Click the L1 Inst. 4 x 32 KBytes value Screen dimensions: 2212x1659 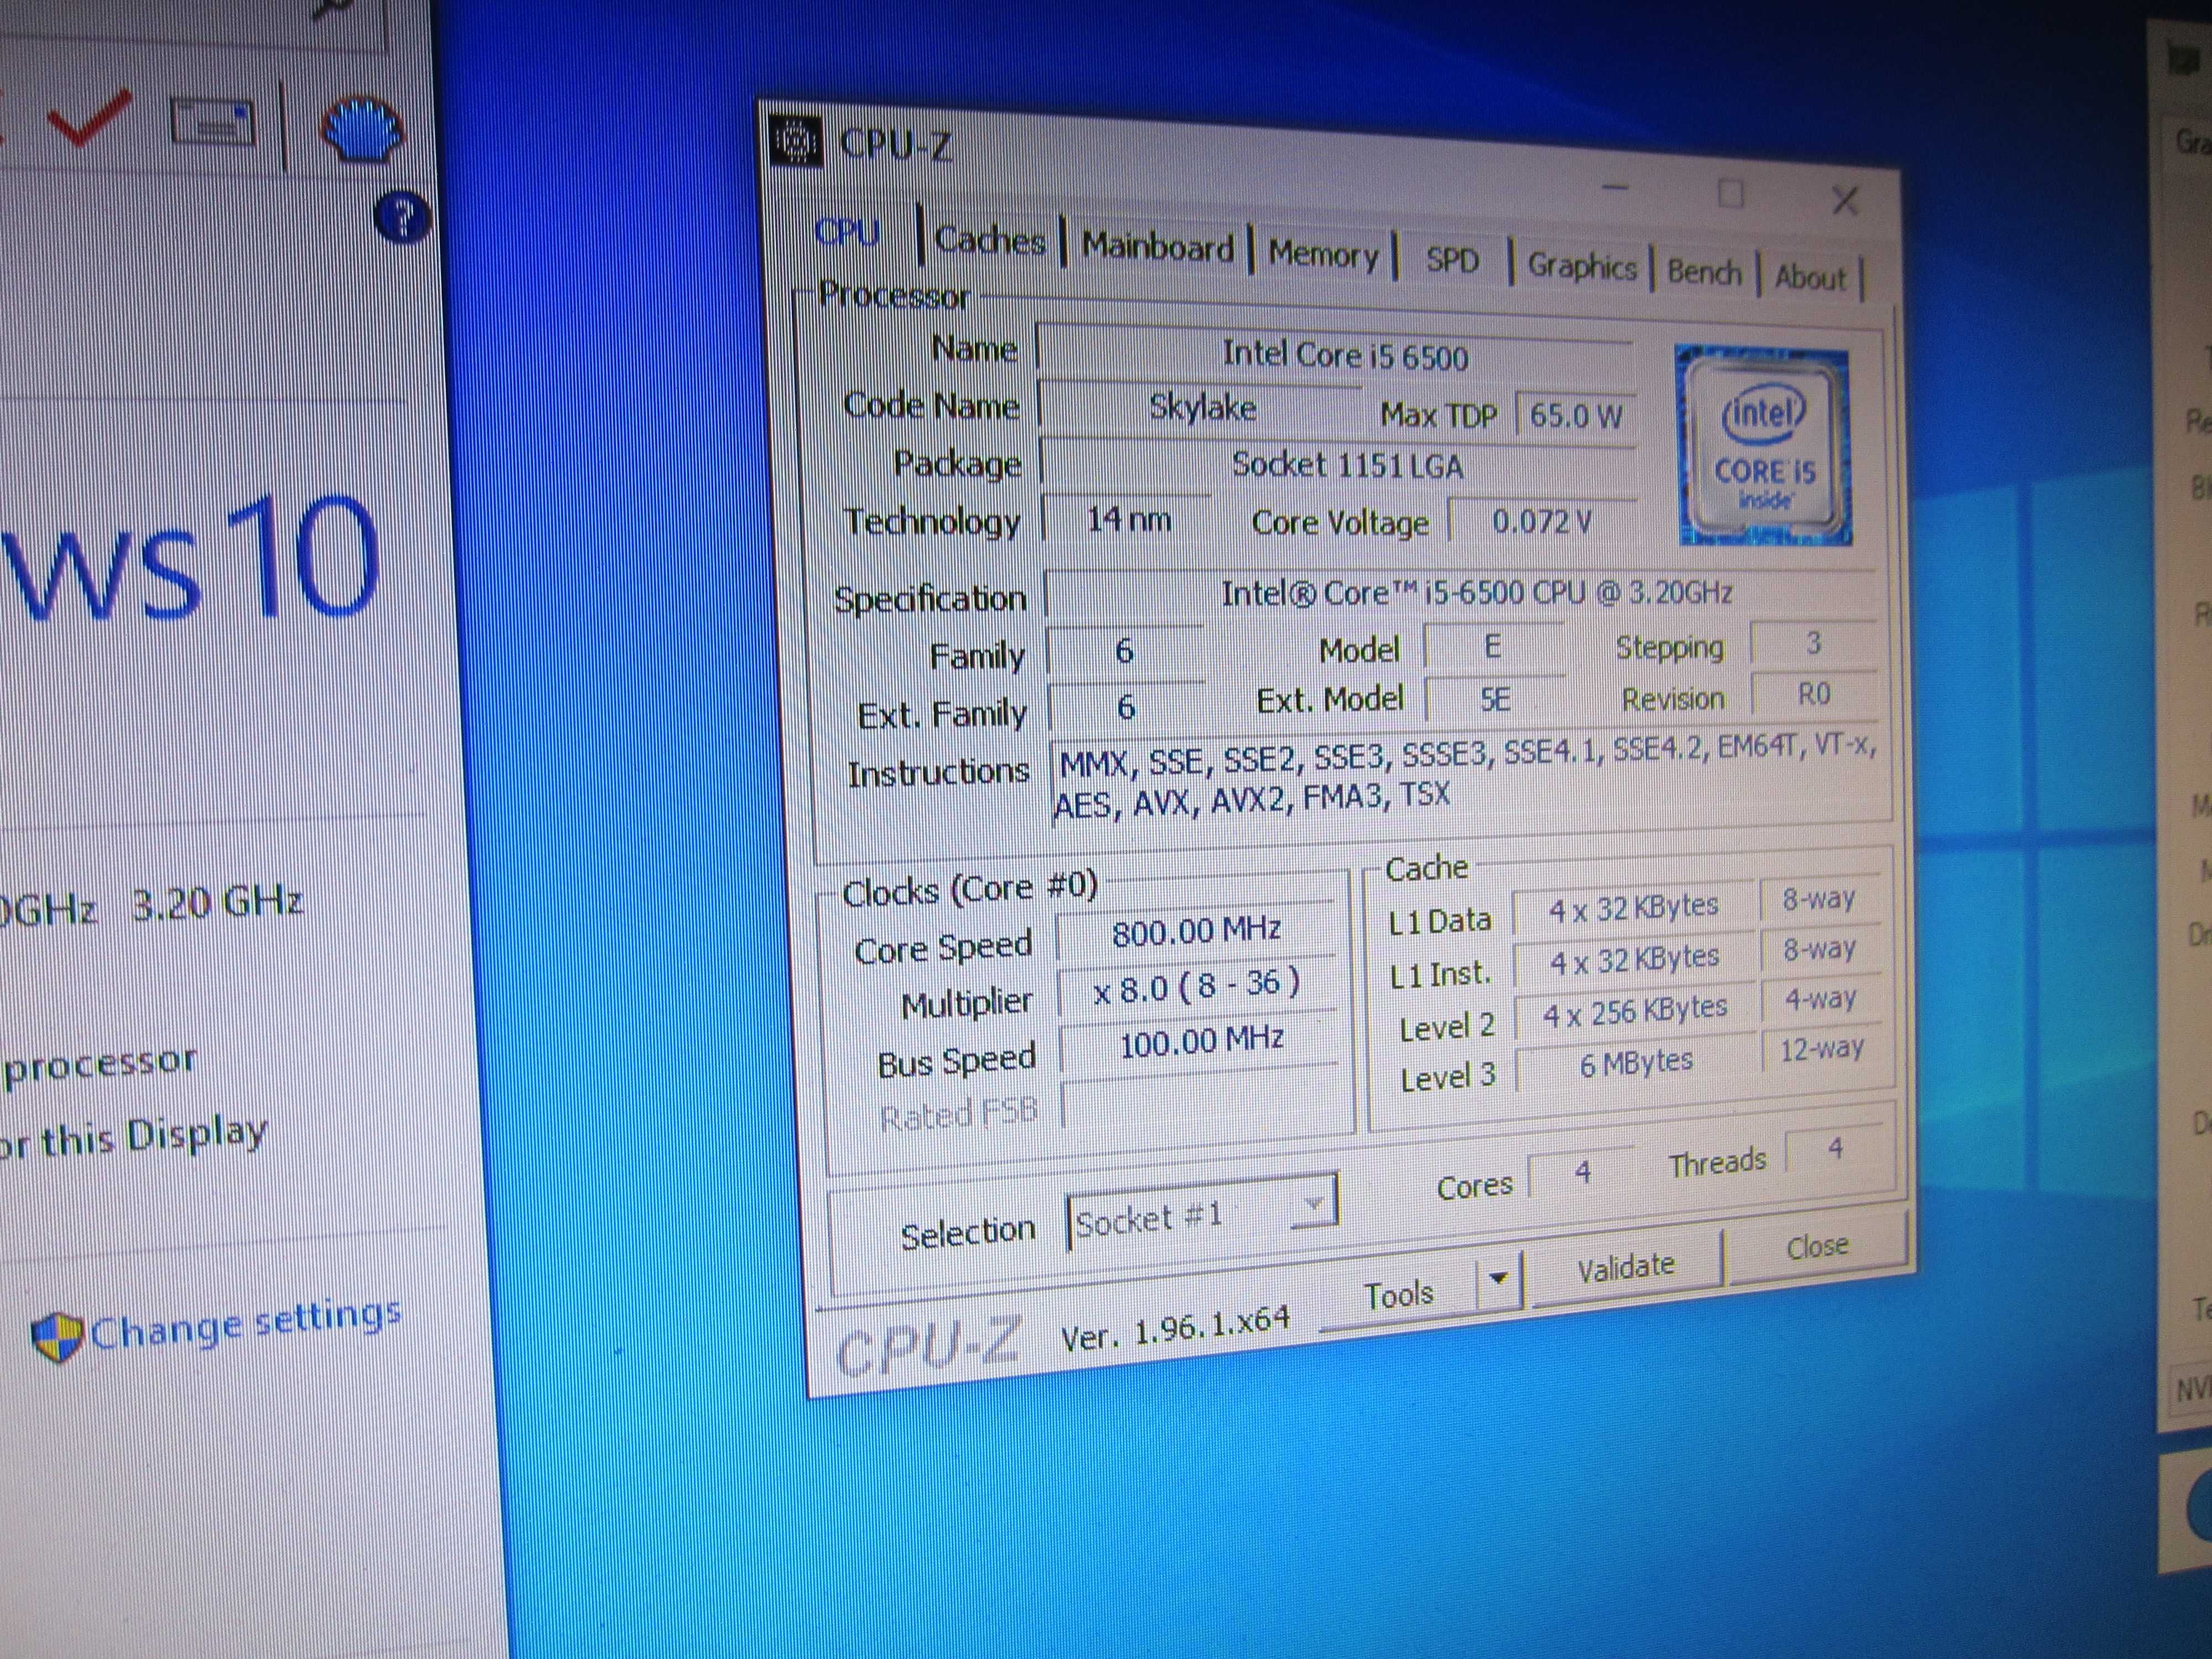[x=1634, y=959]
